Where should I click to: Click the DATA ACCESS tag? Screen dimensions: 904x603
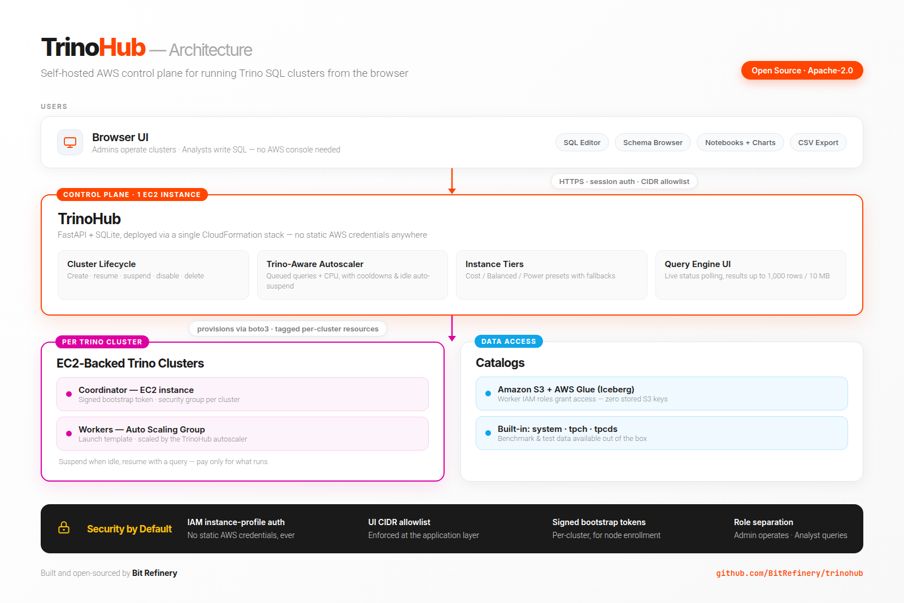pyautogui.click(x=508, y=341)
